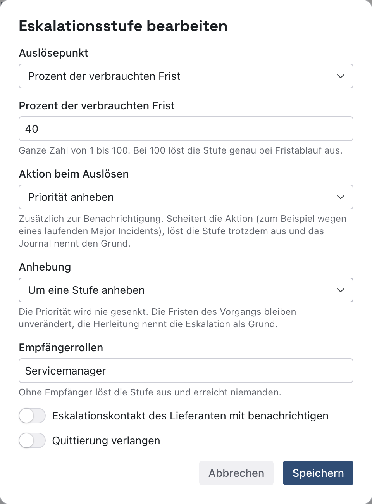Click the Anhebung field label

click(45, 267)
